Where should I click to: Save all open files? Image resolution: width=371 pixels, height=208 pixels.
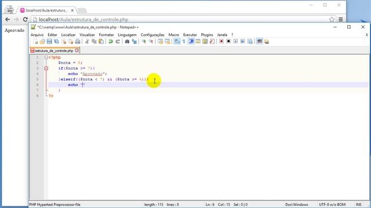(56, 42)
